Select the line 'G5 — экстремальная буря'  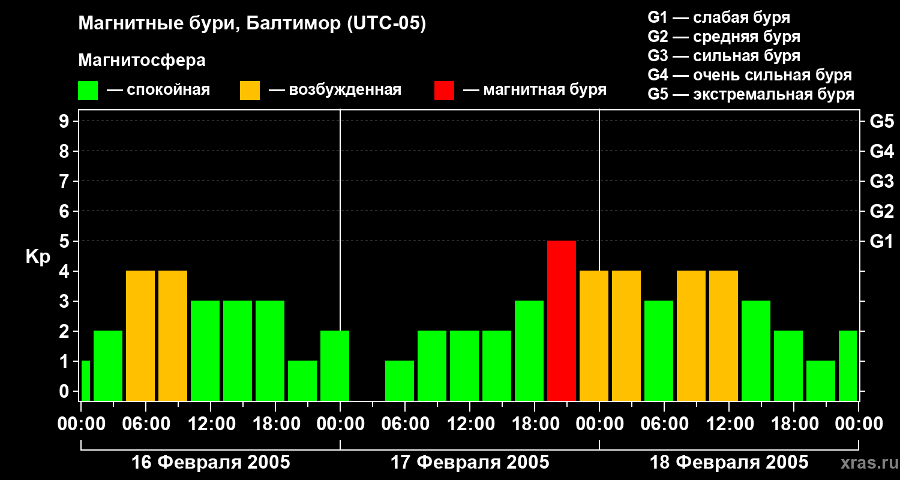pos(751,94)
